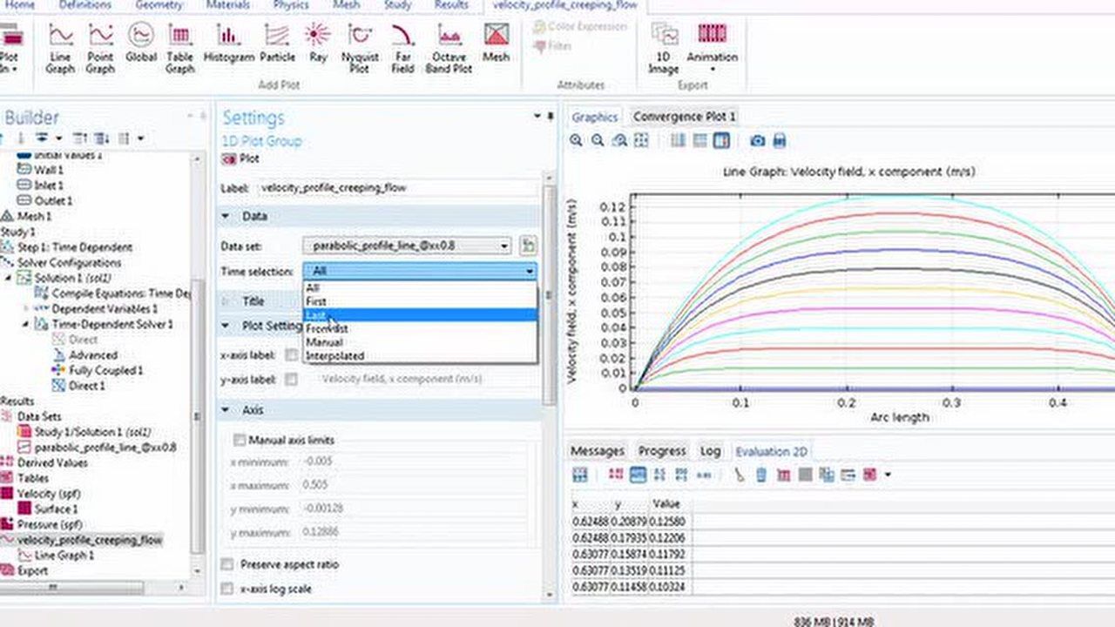Click the Nyquist Plot icon
The image size is (1115, 627).
(x=360, y=47)
